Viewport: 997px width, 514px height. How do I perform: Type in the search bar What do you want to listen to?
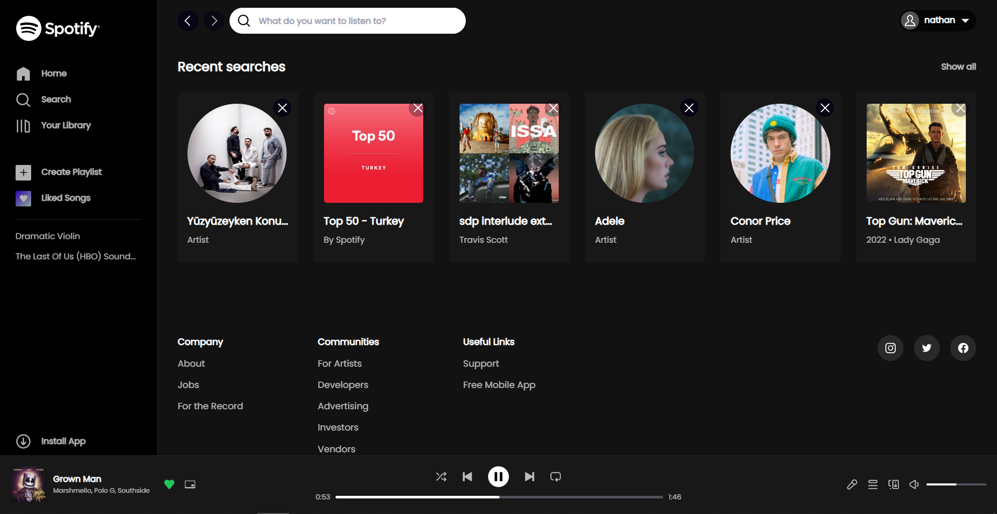pos(347,21)
